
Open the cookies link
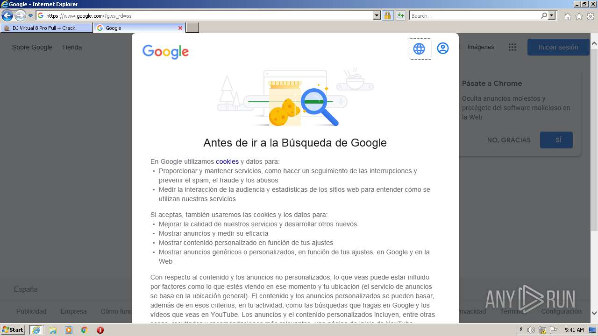coord(227,161)
